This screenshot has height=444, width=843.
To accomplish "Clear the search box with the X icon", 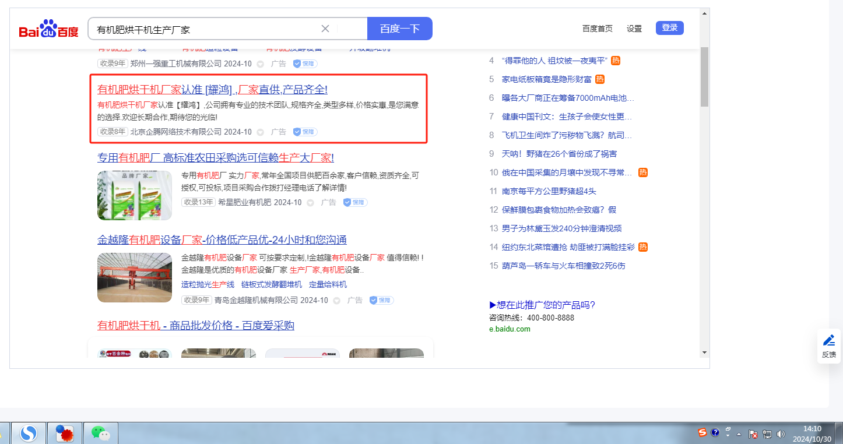I will [325, 29].
